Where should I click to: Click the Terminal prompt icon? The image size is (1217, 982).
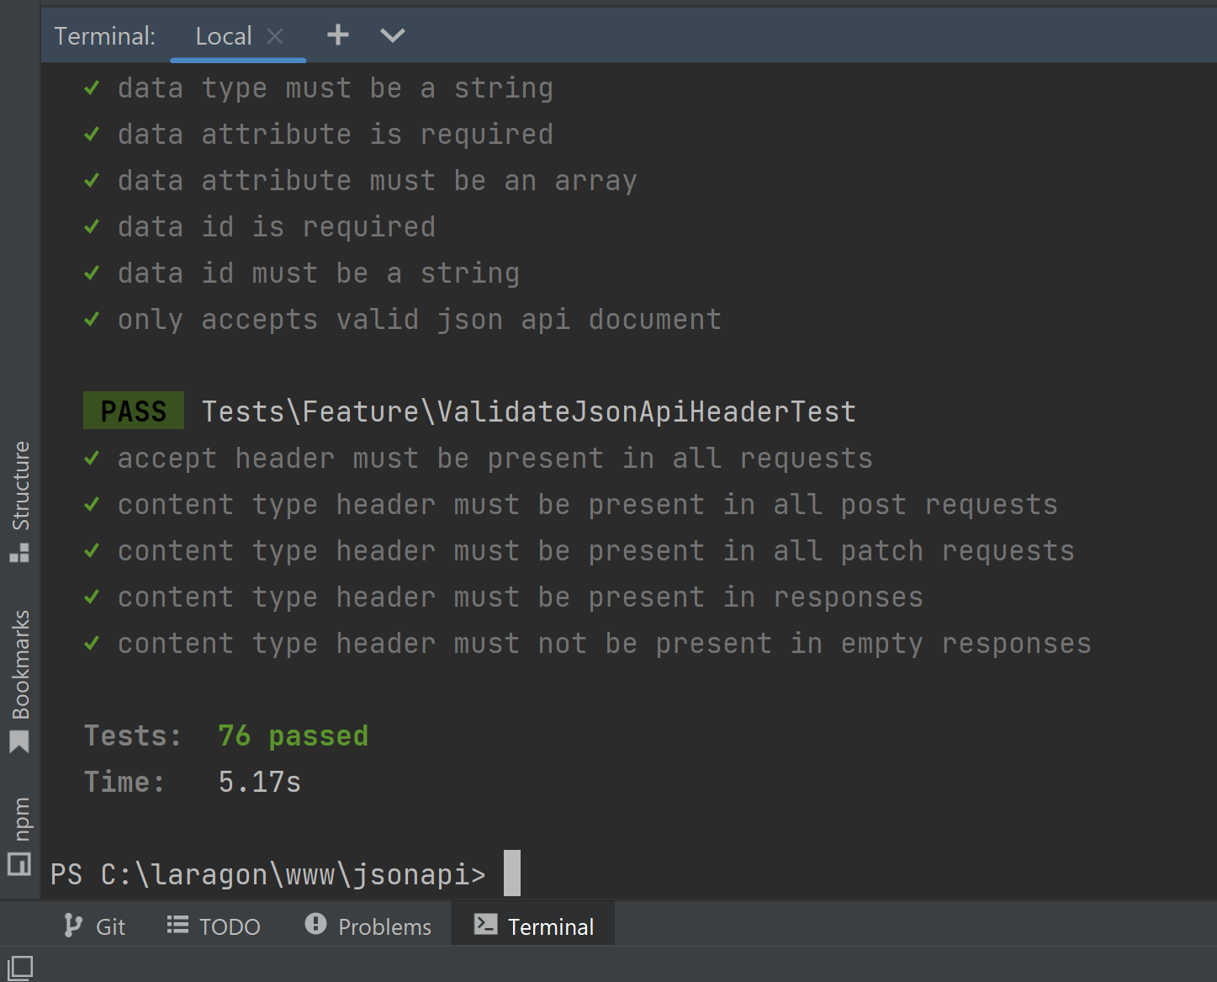(485, 924)
